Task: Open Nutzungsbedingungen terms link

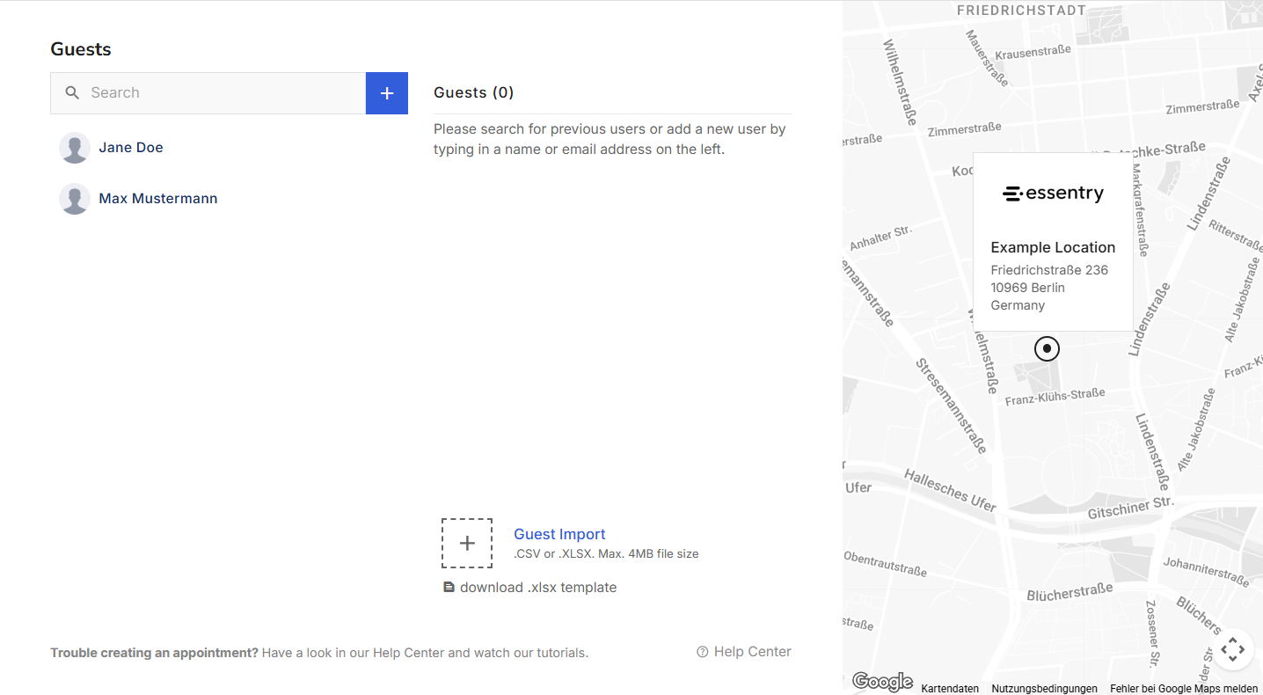Action: (x=1045, y=689)
